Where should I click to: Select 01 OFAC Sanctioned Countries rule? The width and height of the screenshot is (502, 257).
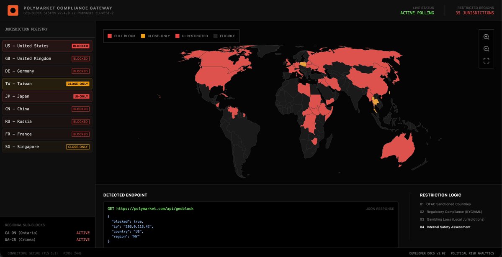(445, 204)
